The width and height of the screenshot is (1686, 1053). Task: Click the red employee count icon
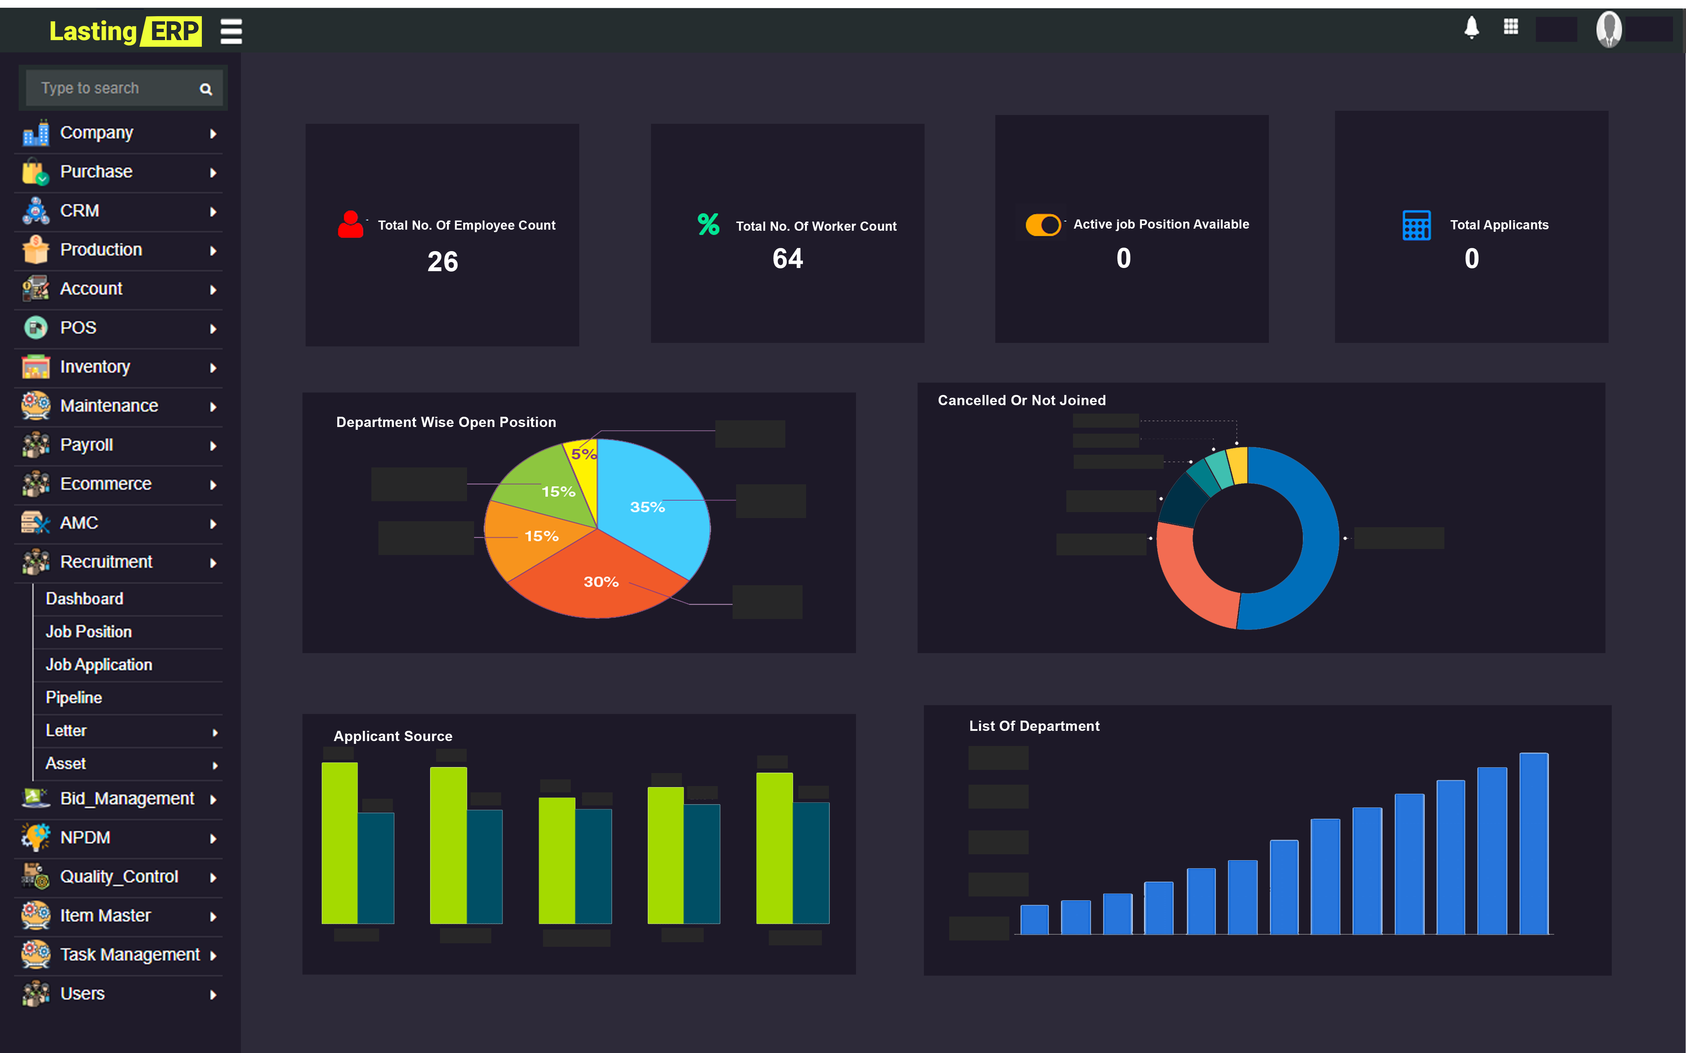(x=350, y=224)
